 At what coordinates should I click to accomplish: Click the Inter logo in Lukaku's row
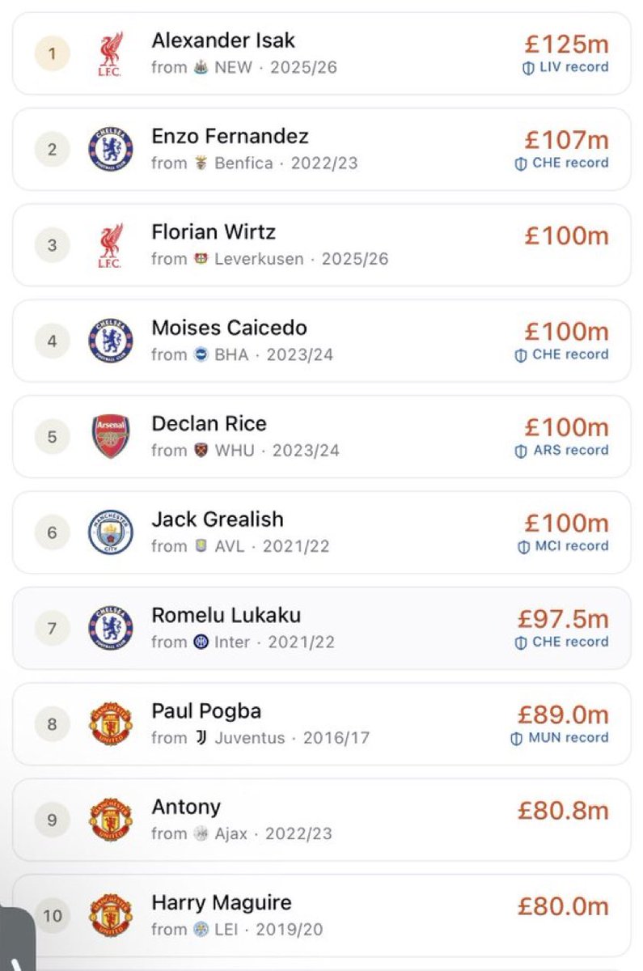coord(201,642)
